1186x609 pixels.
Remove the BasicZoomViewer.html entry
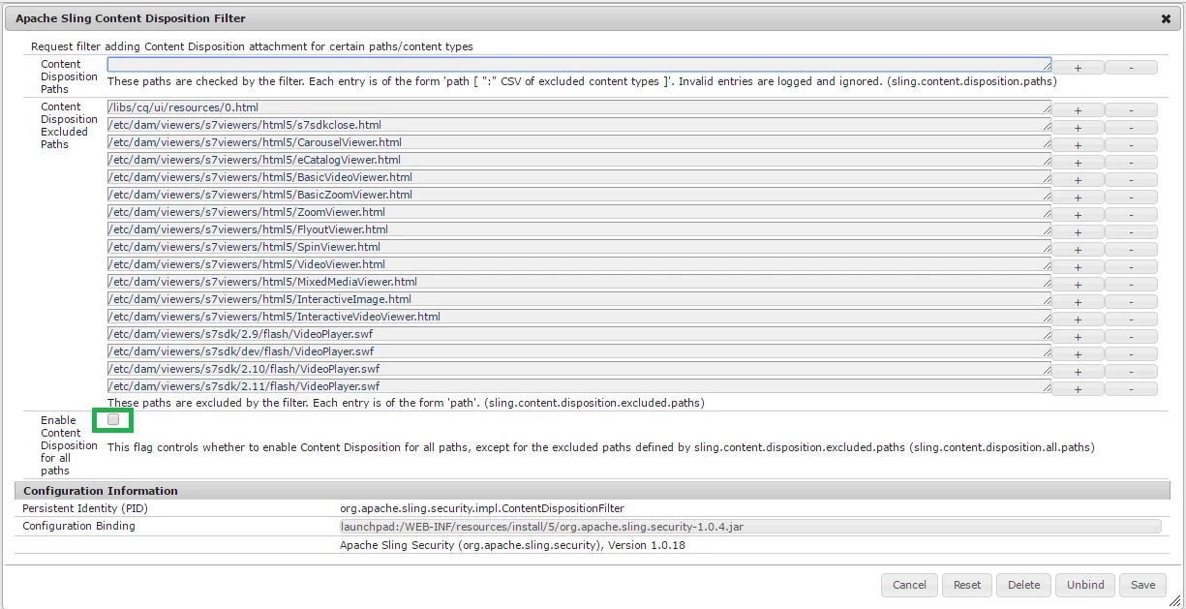pos(1131,198)
